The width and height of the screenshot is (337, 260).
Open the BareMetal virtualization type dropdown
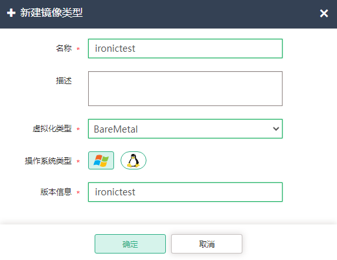(185, 129)
